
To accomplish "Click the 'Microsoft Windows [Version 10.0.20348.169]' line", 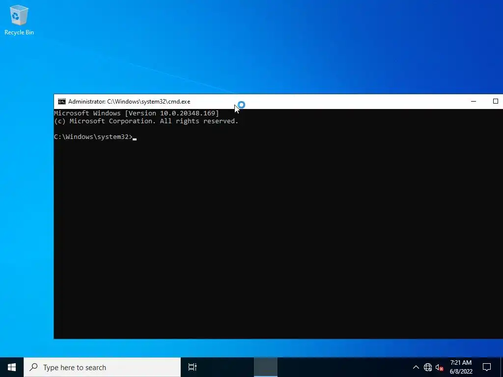I will pyautogui.click(x=137, y=113).
